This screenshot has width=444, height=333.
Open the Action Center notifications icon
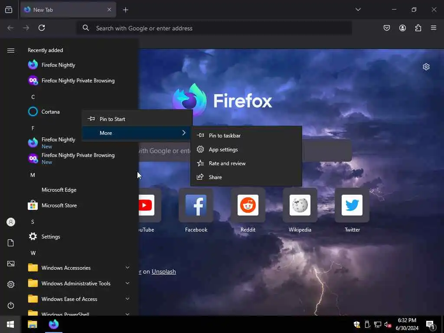[431, 325]
